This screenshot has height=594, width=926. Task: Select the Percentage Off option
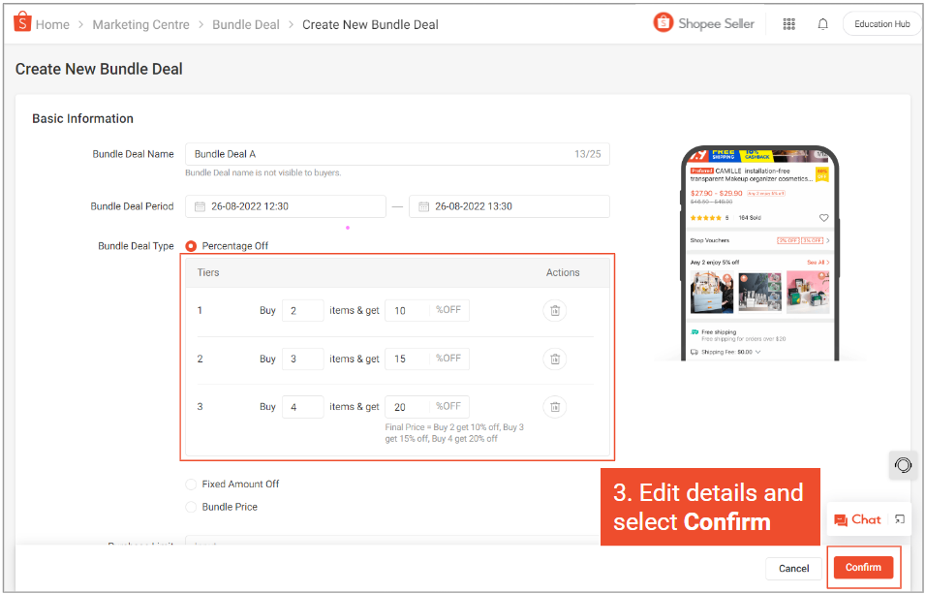(x=191, y=245)
